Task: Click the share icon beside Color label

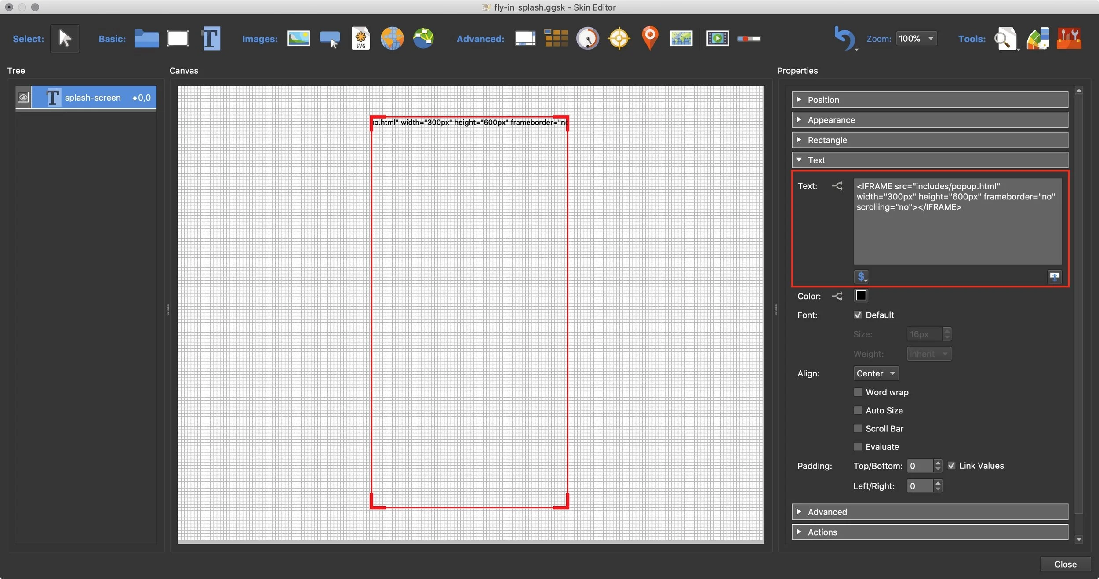Action: point(837,296)
